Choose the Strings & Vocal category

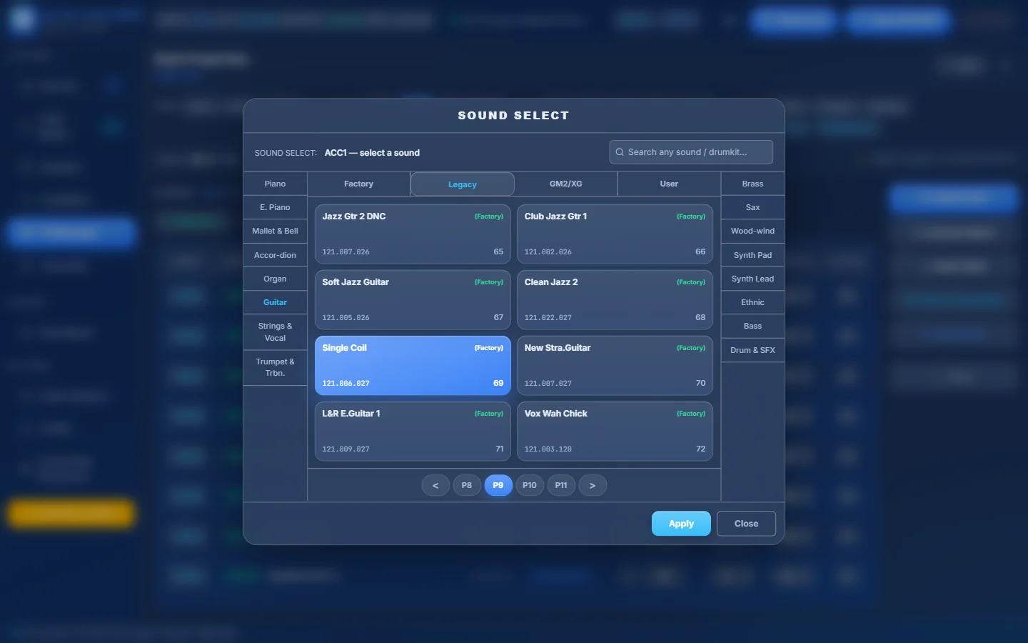275,332
